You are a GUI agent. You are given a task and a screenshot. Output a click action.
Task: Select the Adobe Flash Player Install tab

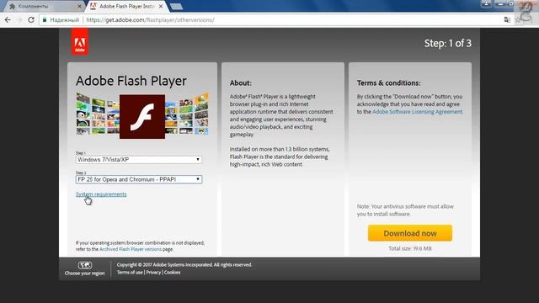126,6
